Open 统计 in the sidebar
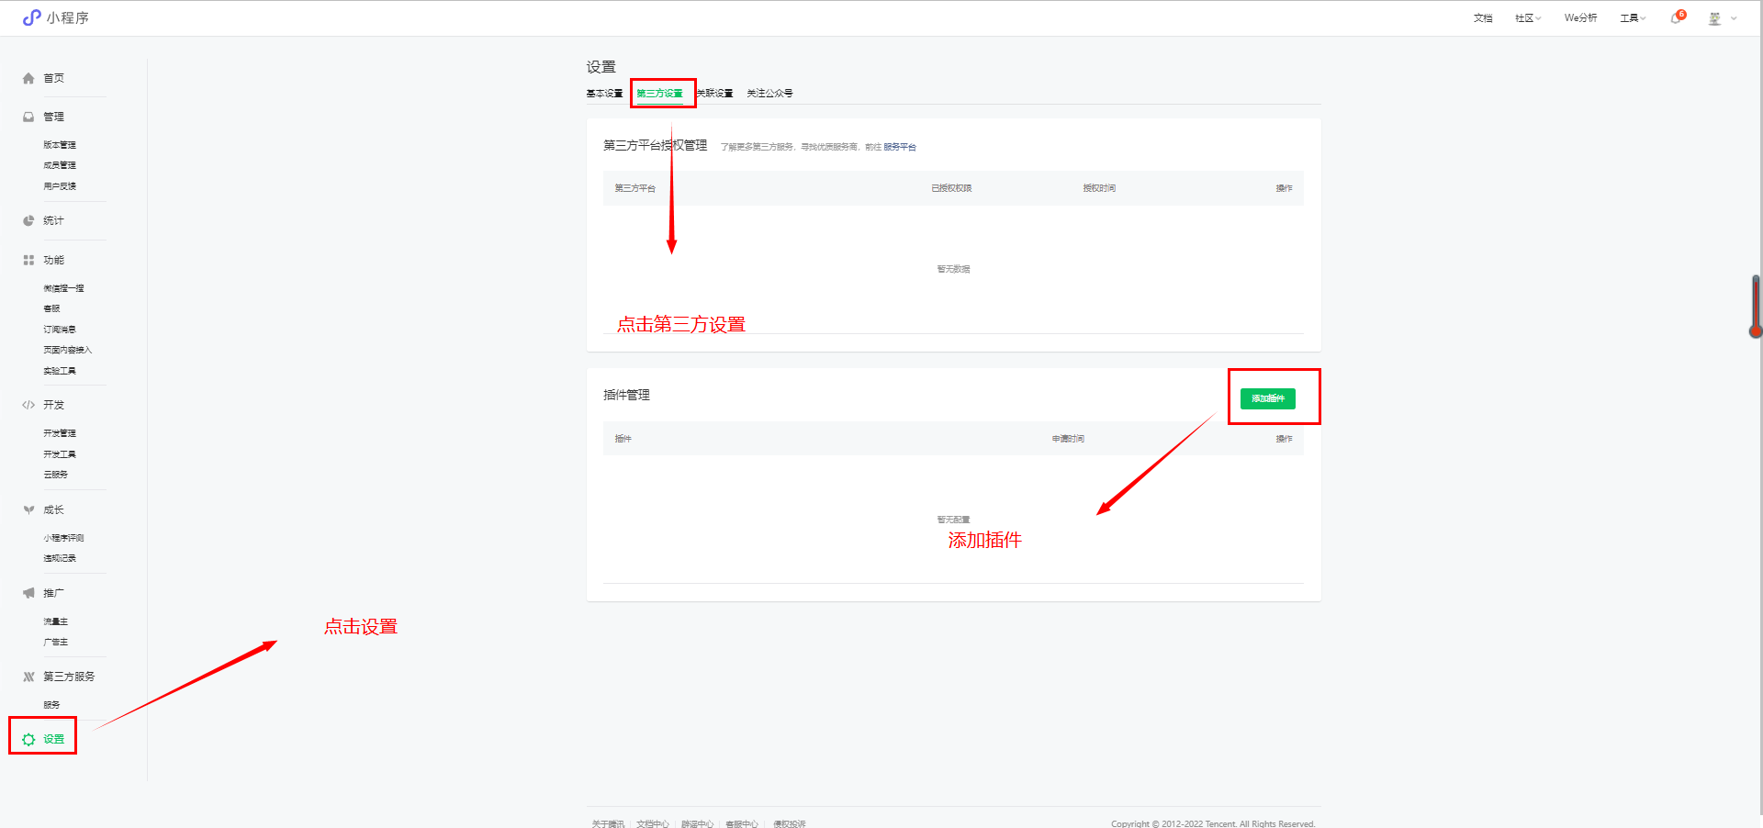 [x=54, y=220]
